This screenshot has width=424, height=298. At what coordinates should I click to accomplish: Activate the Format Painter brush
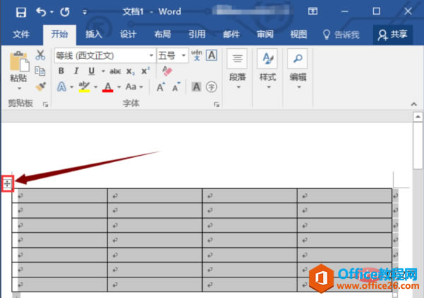click(x=40, y=86)
